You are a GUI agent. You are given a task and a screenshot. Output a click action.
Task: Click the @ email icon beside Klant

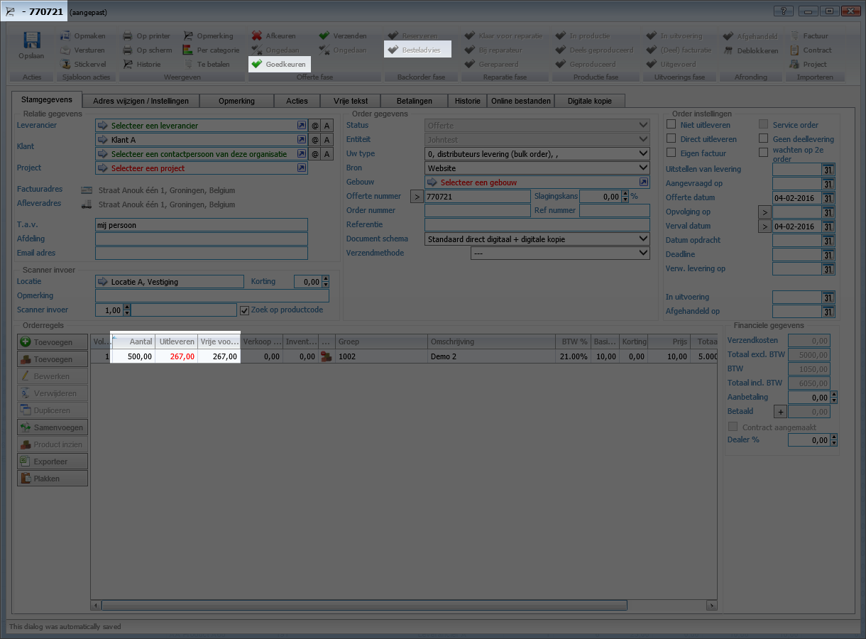point(315,140)
